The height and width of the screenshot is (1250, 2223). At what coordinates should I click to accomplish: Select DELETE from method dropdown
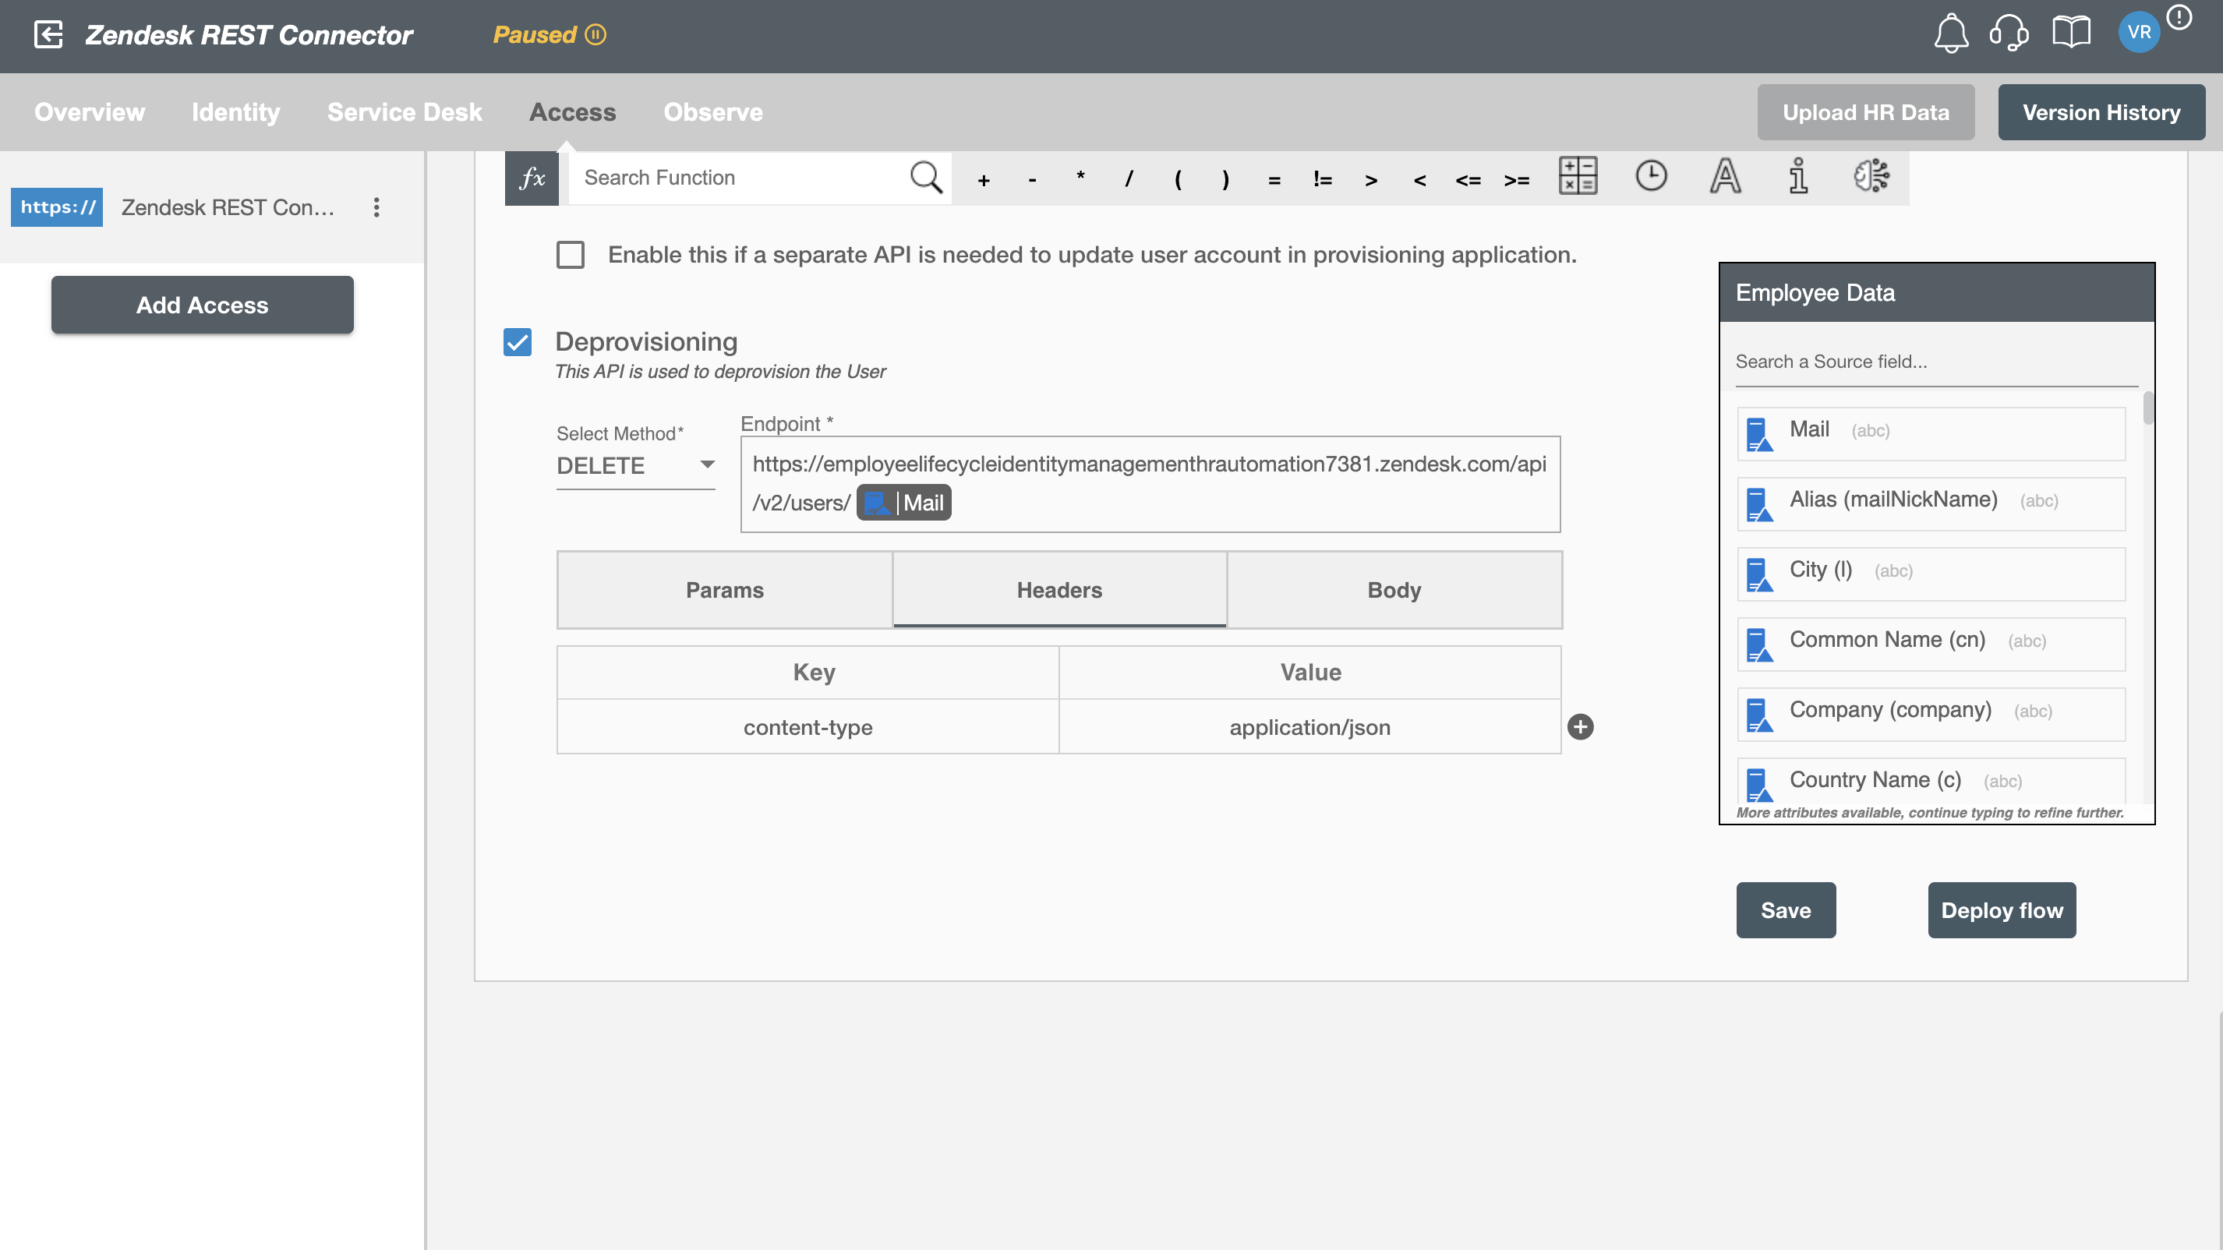coord(634,465)
